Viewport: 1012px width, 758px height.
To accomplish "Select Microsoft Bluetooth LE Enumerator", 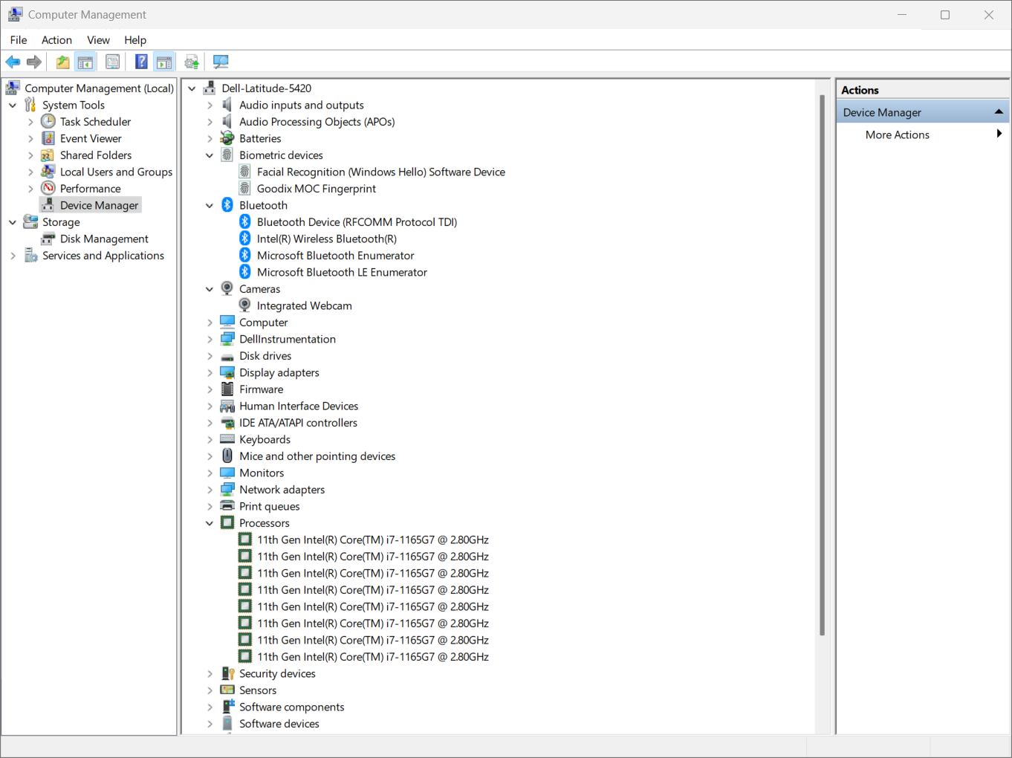I will click(x=342, y=272).
